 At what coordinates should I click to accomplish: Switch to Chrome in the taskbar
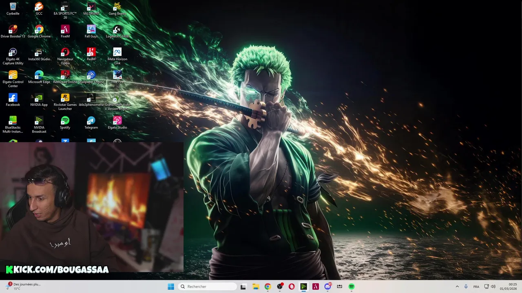268,286
